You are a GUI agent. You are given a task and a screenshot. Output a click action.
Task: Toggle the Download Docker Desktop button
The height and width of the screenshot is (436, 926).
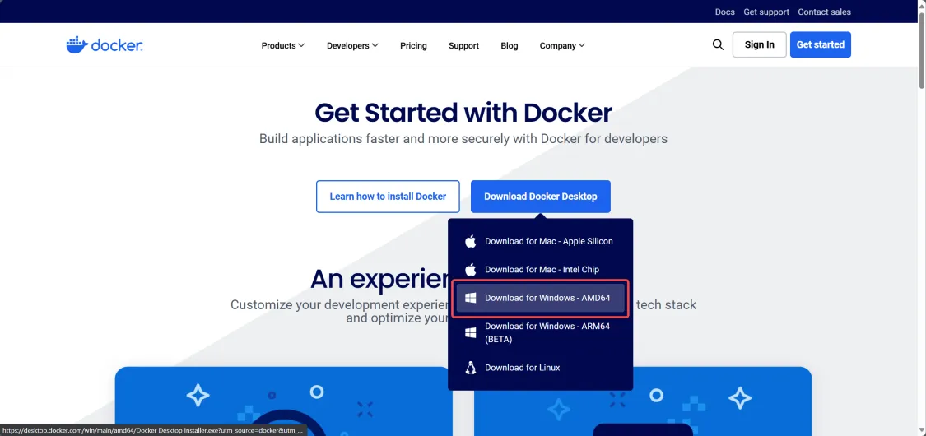coord(540,197)
